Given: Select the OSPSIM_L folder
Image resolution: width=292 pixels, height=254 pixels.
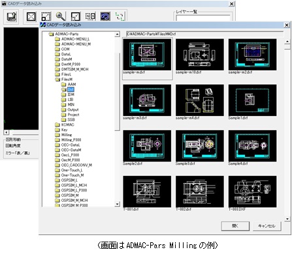Looking at the screenshot, I should coord(69,180).
